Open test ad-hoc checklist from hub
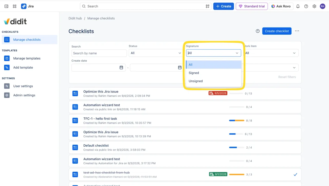Viewport: 329px width, 186px height. coord(185,174)
